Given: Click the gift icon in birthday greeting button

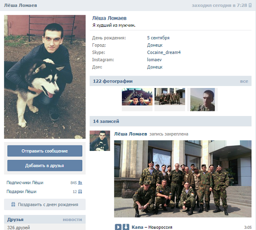Looking at the screenshot, I should pos(13,204).
